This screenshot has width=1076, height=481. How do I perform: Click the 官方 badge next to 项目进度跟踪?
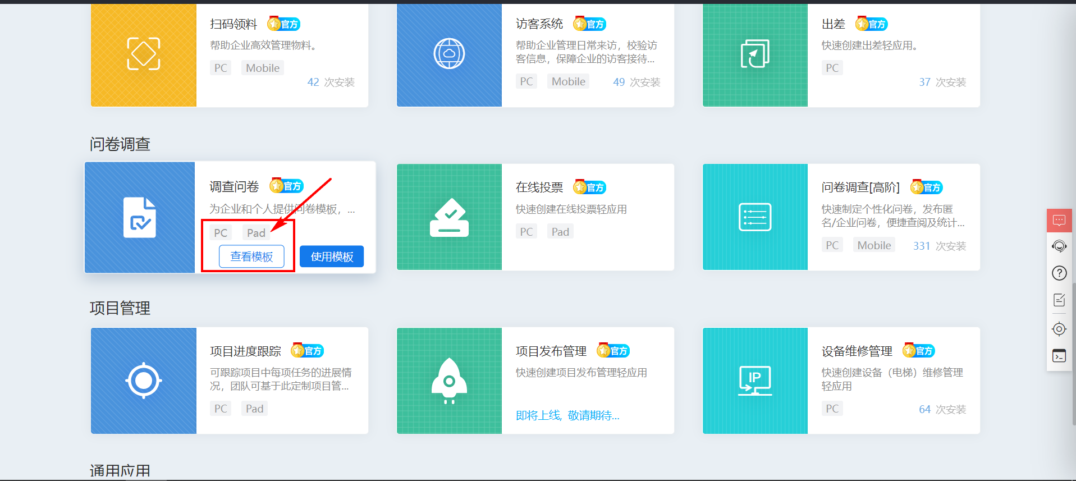coord(307,351)
